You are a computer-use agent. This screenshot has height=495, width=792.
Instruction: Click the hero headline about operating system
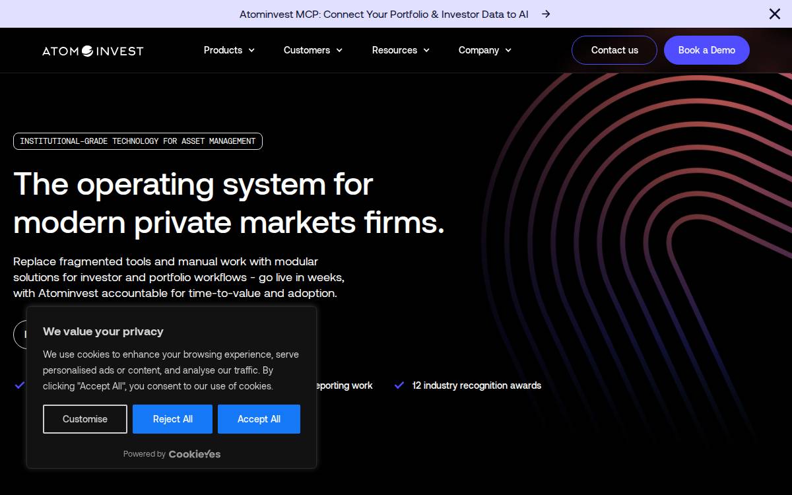coord(229,203)
